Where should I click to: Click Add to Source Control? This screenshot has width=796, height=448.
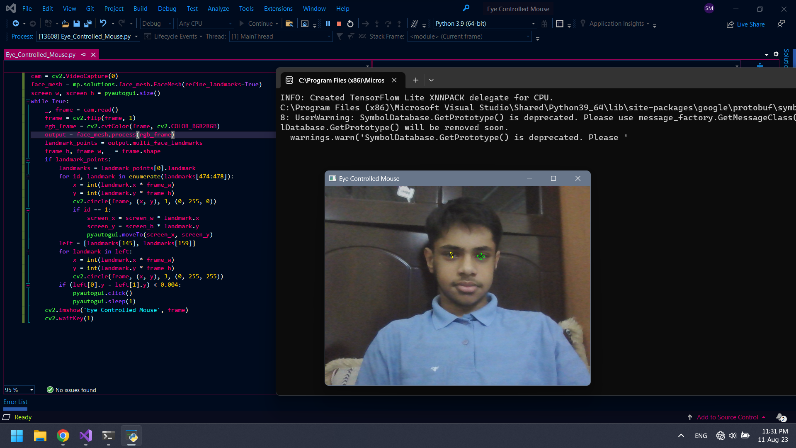pyautogui.click(x=727, y=417)
